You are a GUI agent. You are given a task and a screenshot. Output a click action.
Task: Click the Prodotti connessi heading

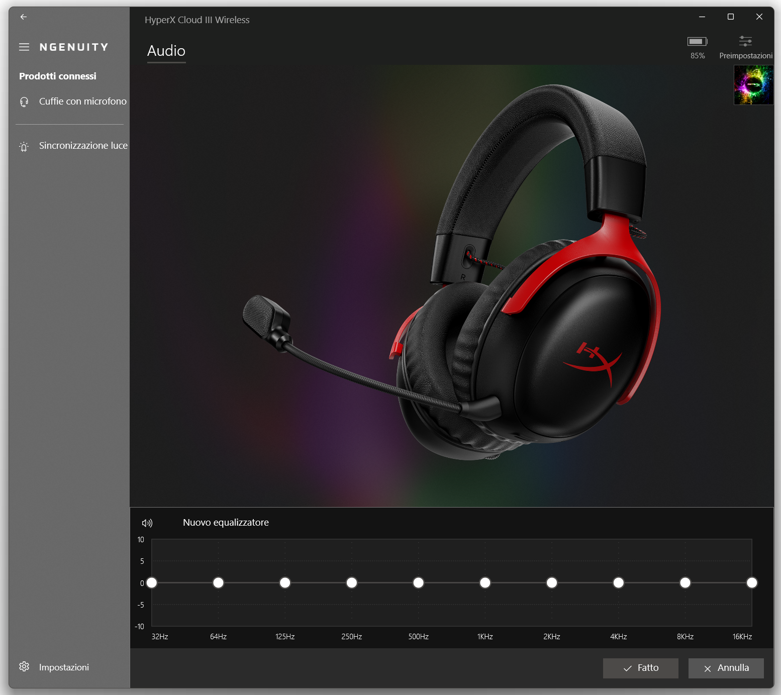coord(58,76)
